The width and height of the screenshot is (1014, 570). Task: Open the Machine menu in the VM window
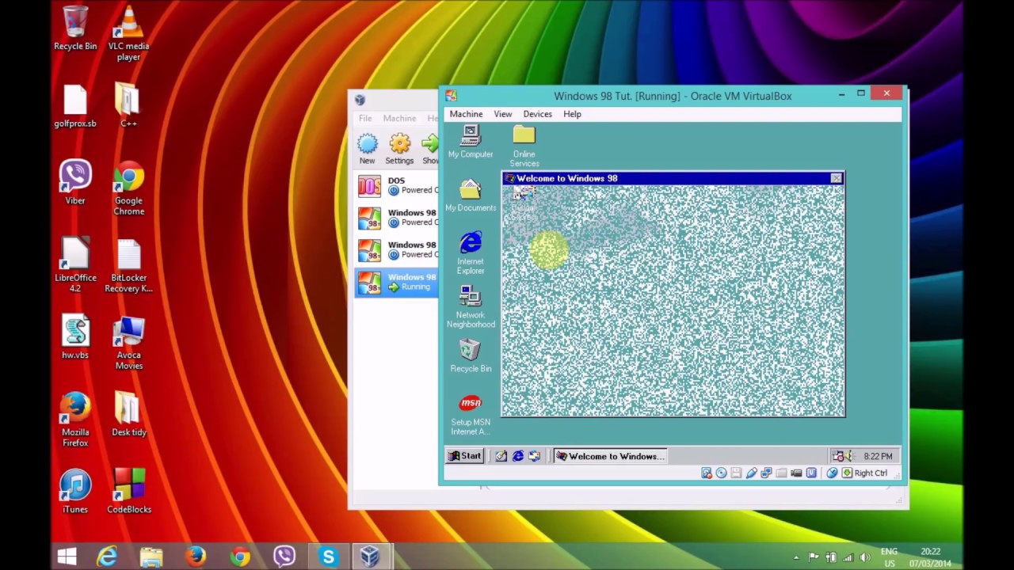[x=466, y=114]
